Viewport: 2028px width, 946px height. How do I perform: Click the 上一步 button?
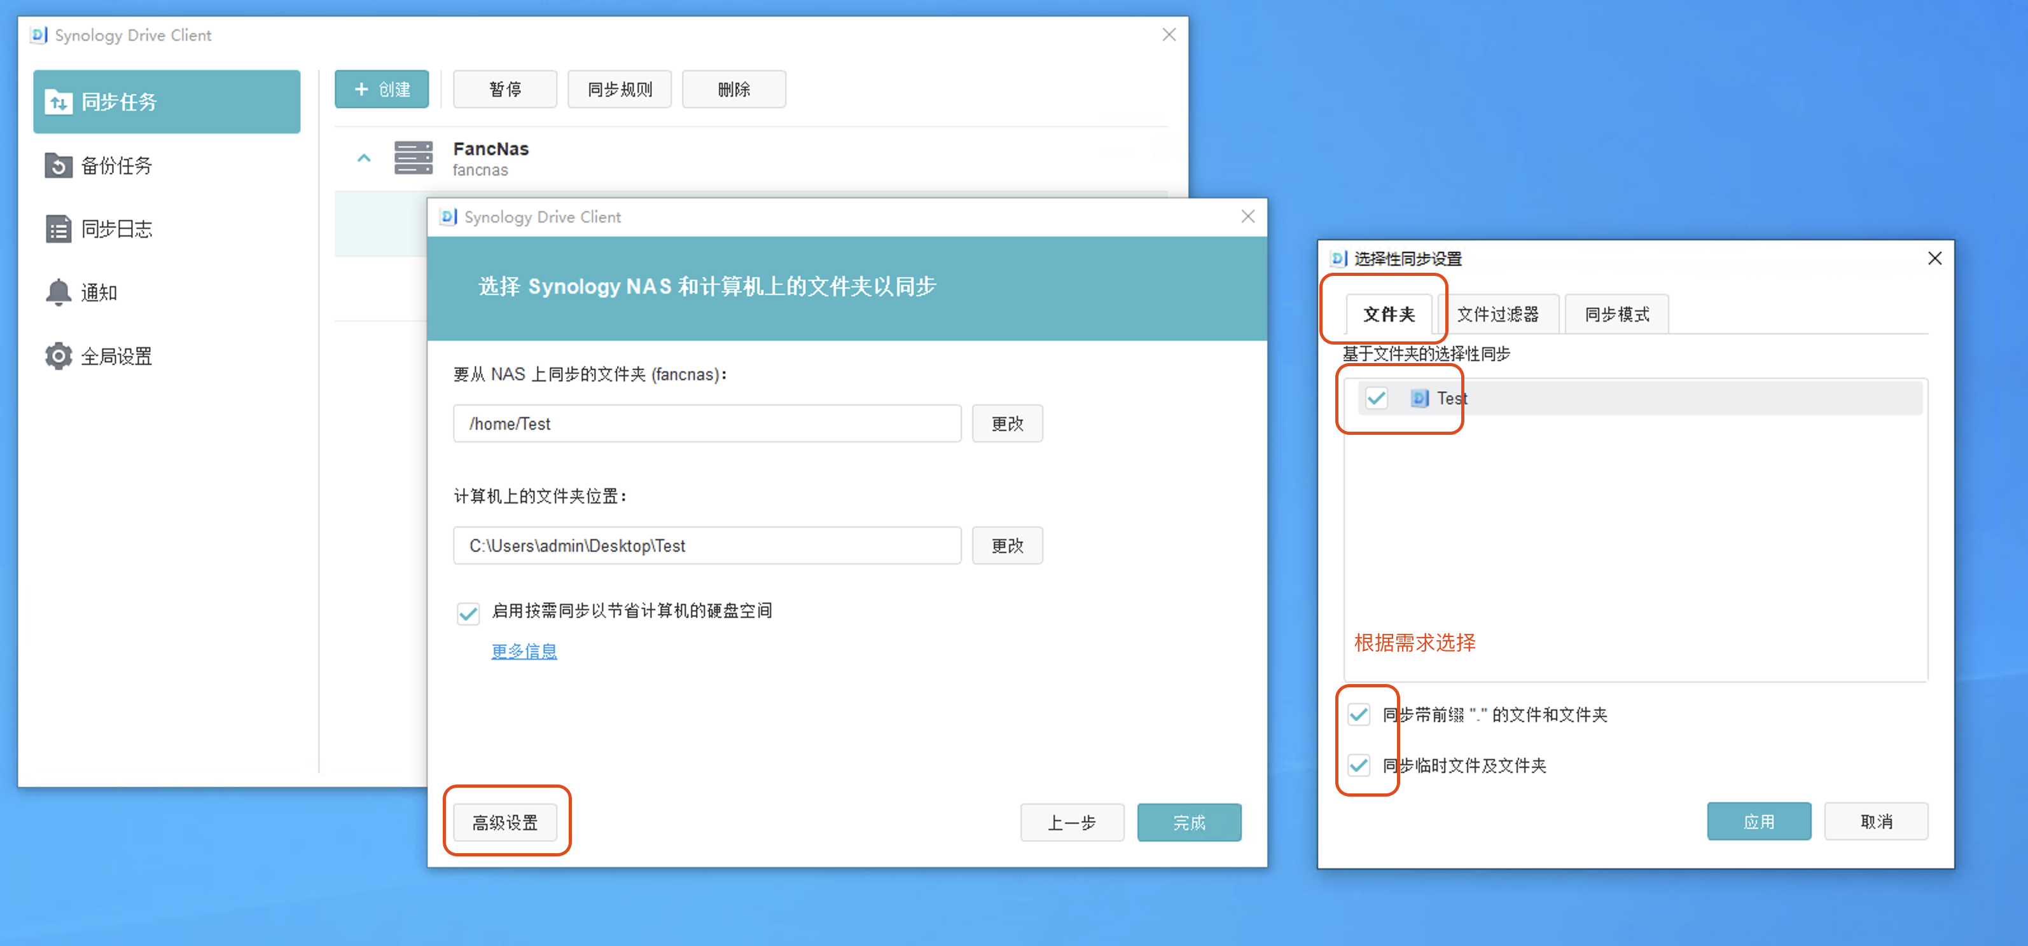coord(1073,823)
